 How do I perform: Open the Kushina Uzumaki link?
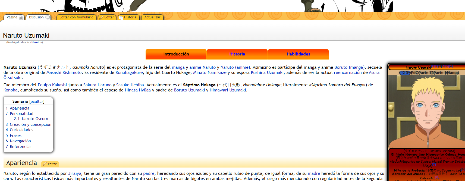click(x=267, y=73)
